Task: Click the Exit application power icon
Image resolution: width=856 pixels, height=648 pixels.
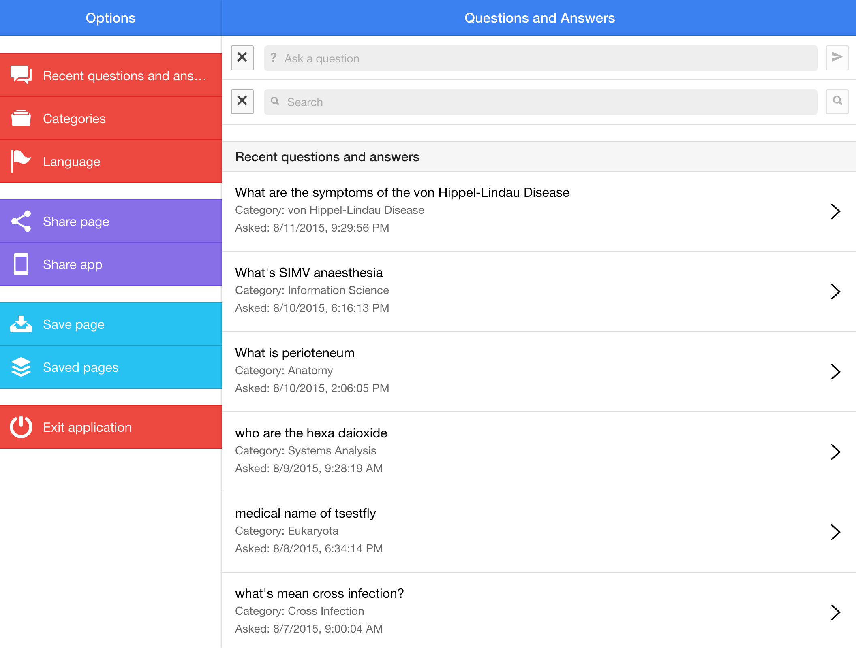Action: point(21,427)
